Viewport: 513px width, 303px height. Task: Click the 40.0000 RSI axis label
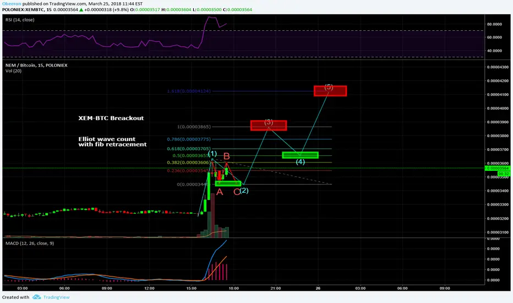[495, 51]
